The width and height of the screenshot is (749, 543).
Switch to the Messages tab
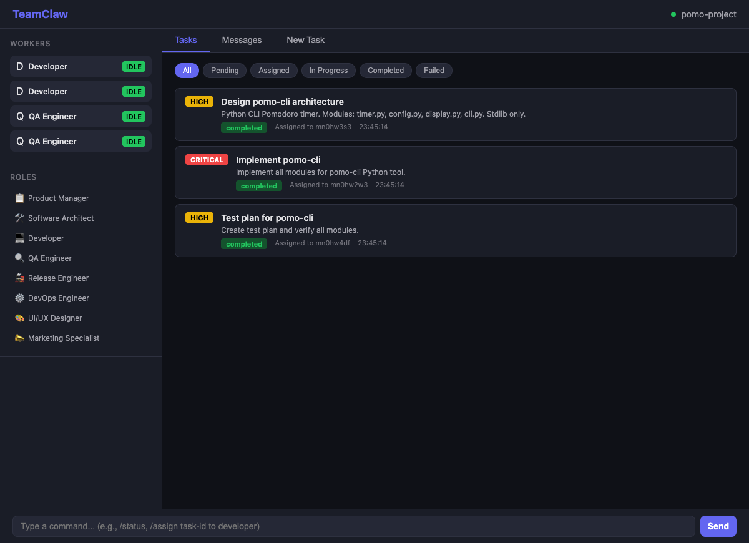click(x=242, y=40)
